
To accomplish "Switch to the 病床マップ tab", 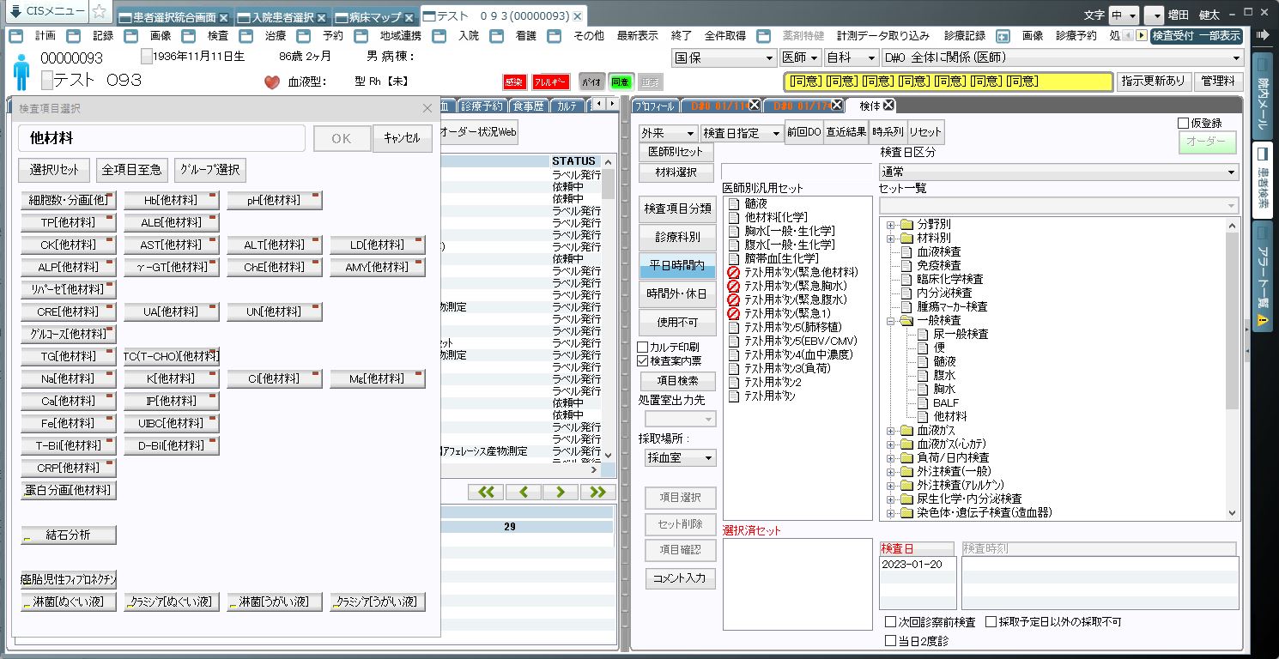I will coord(375,17).
